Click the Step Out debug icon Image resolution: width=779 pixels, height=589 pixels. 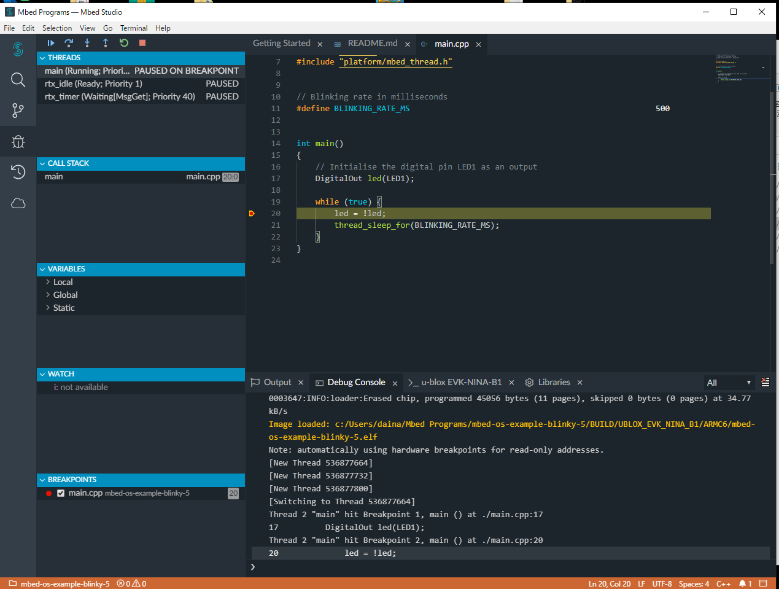[x=106, y=43]
